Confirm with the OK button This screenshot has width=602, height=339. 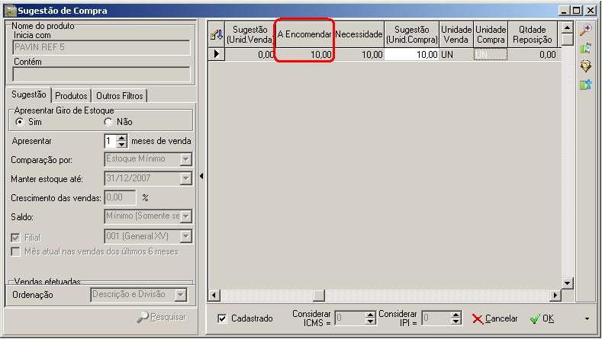[542, 318]
